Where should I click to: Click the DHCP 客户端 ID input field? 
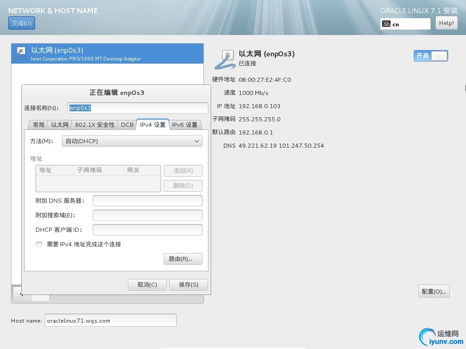(x=147, y=229)
